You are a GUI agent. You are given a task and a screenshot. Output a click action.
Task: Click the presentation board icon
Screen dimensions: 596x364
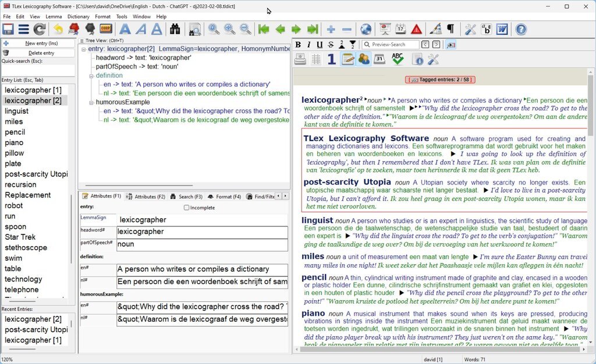(x=385, y=29)
